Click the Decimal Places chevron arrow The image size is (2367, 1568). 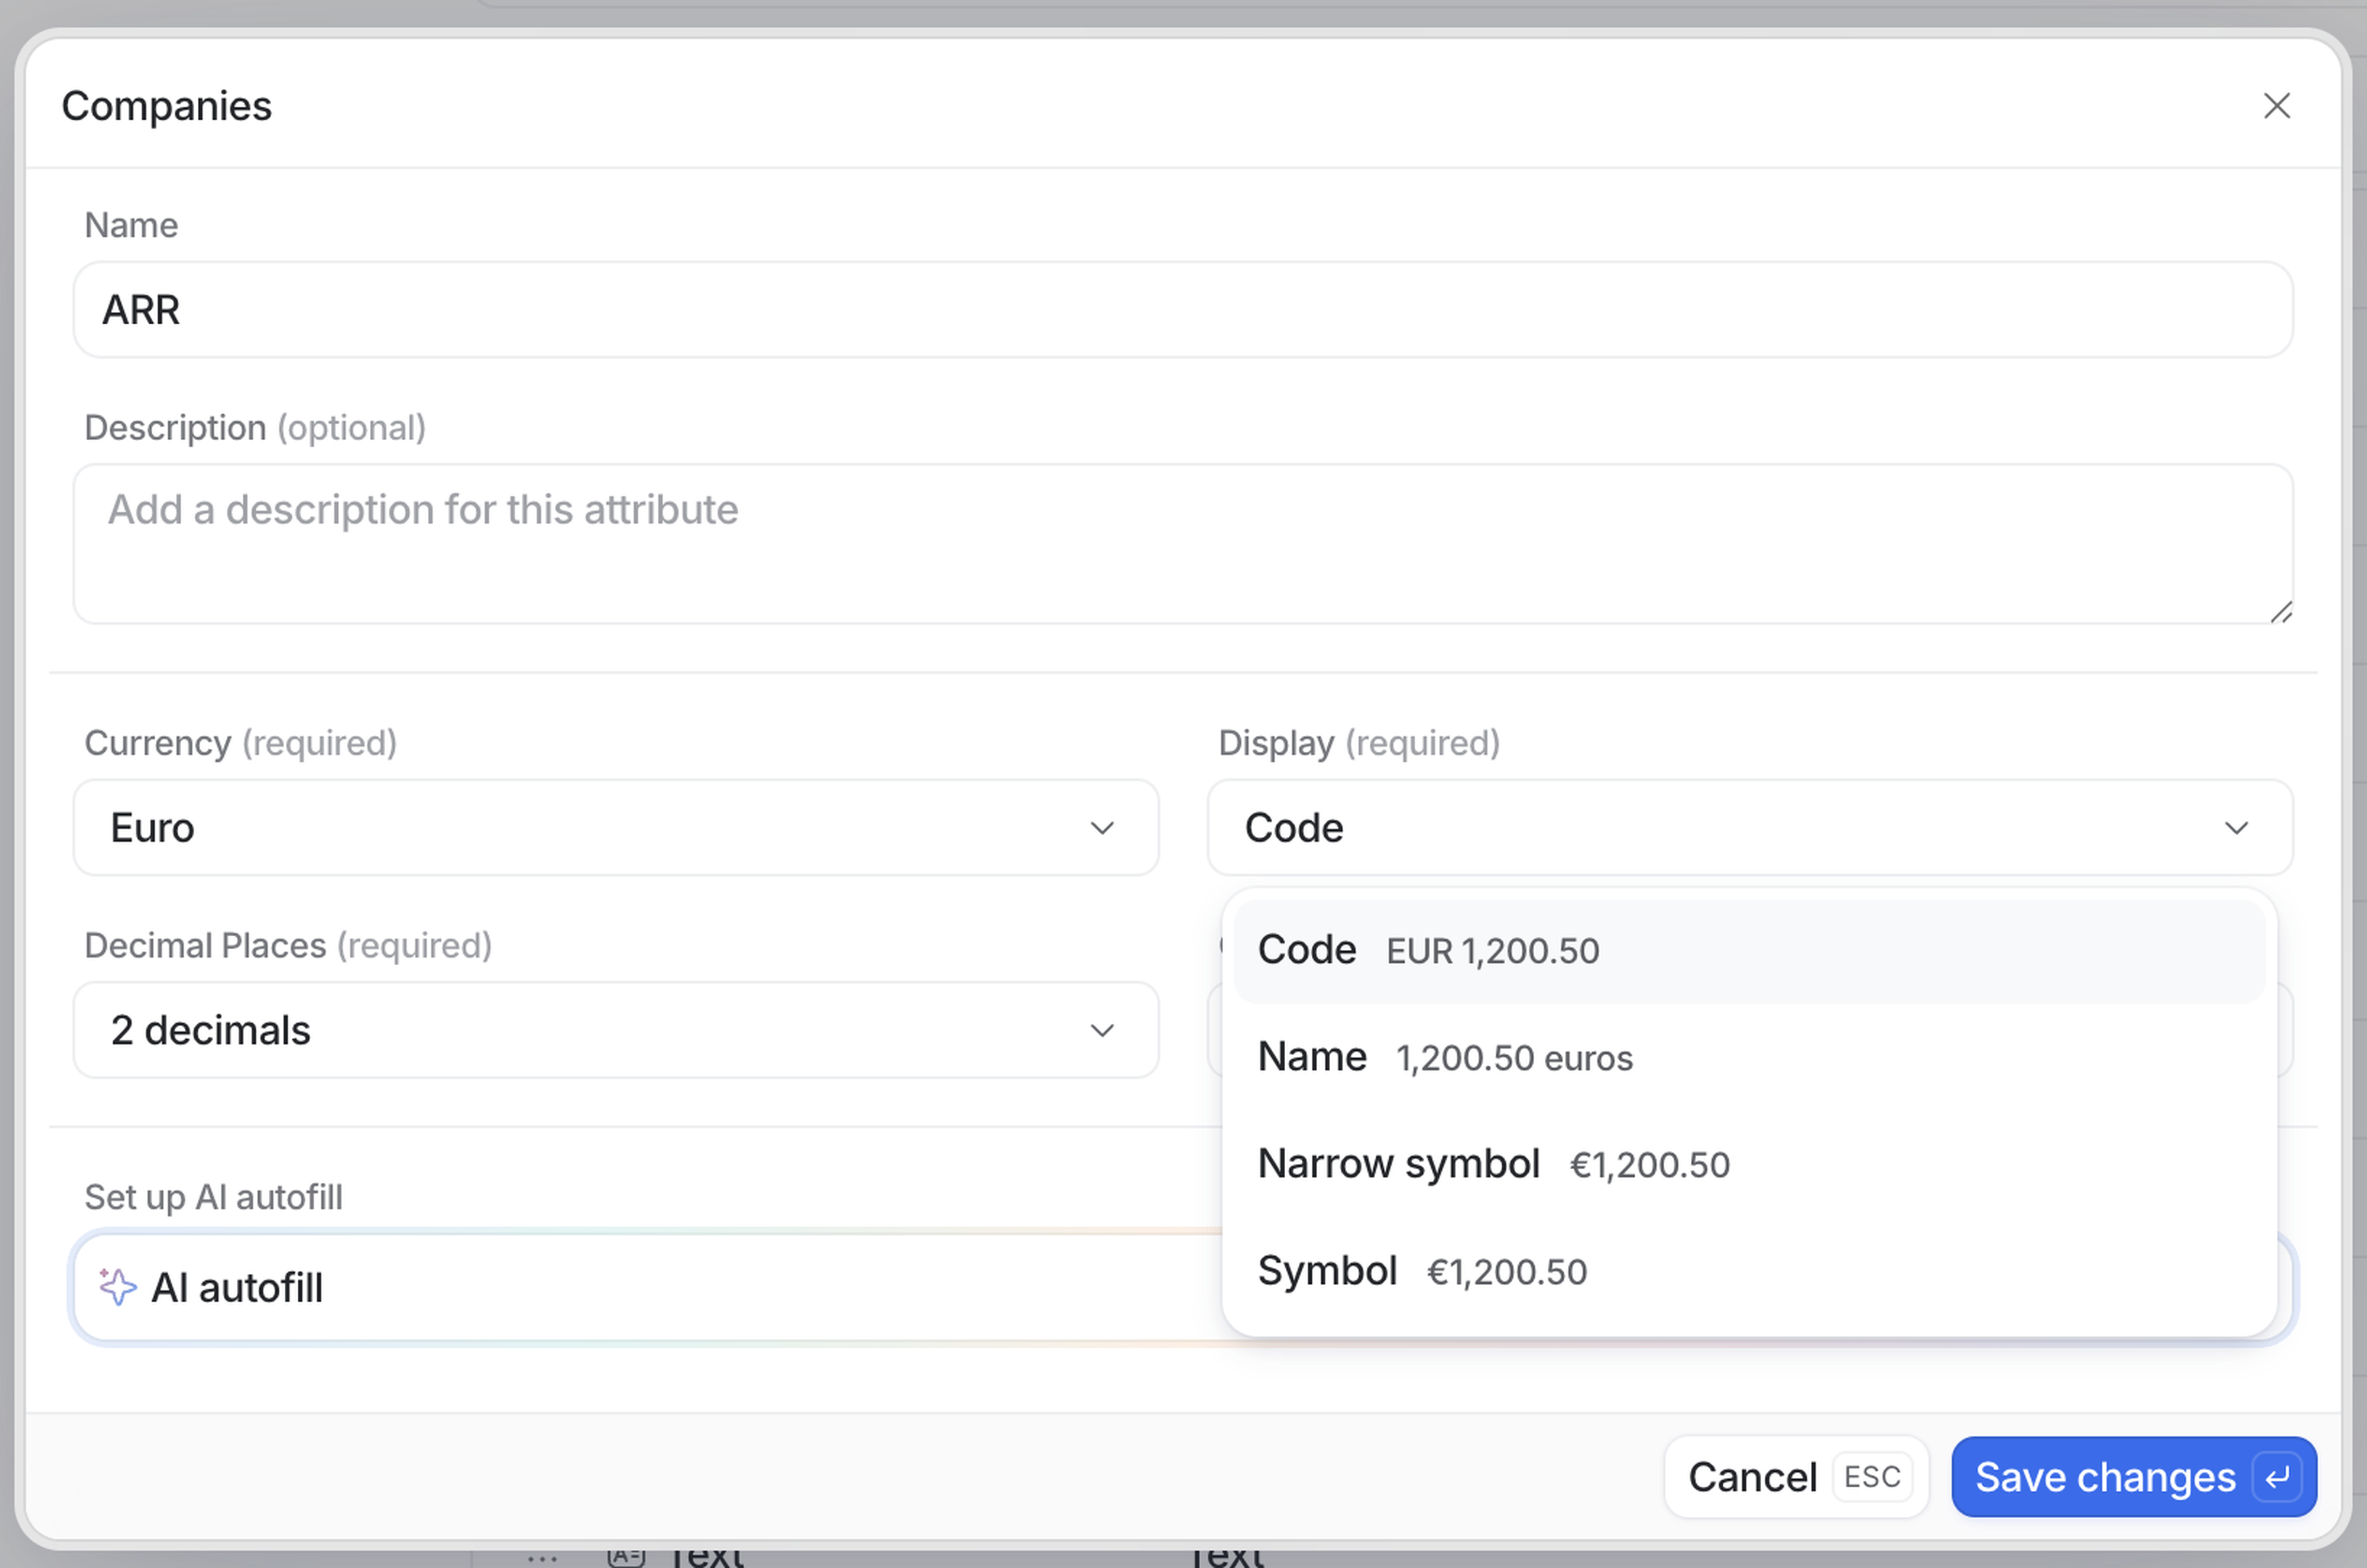click(1101, 1030)
